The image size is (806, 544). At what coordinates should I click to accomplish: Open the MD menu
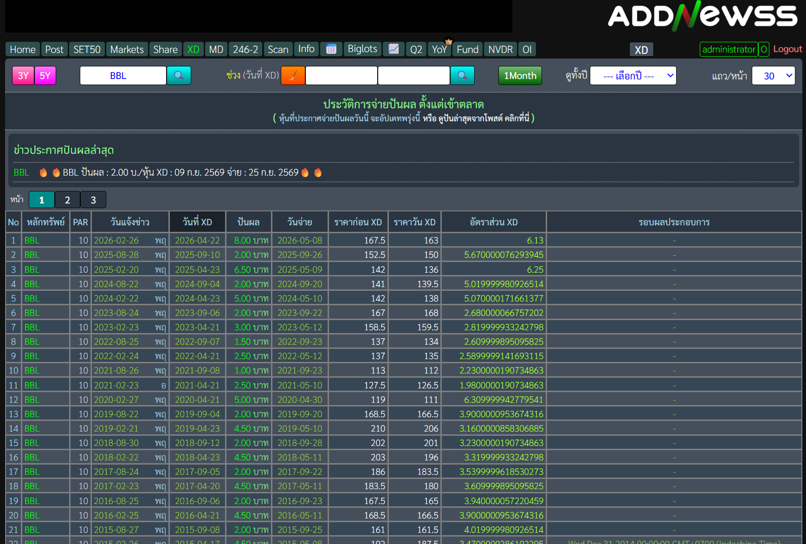pyautogui.click(x=216, y=49)
